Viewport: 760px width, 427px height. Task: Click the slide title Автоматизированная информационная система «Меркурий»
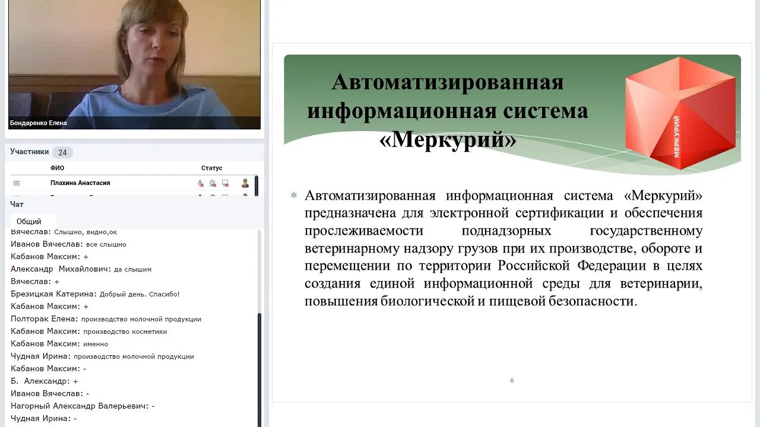[448, 111]
